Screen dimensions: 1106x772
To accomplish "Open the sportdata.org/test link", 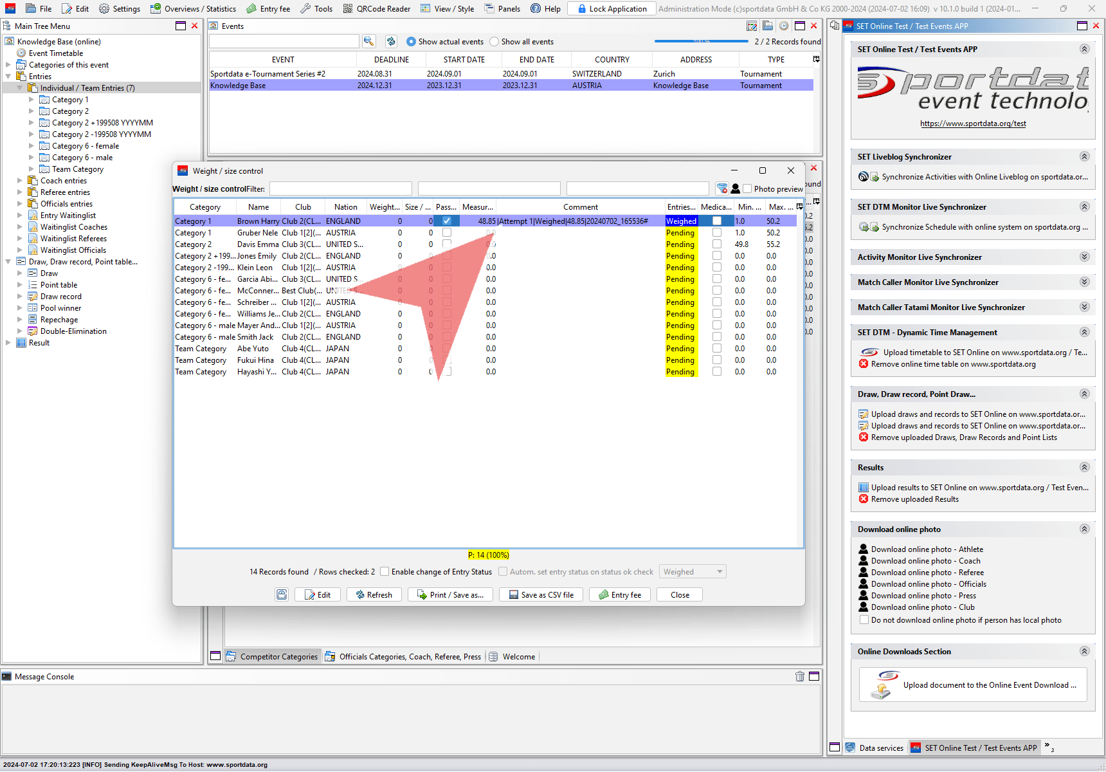I will (x=972, y=124).
